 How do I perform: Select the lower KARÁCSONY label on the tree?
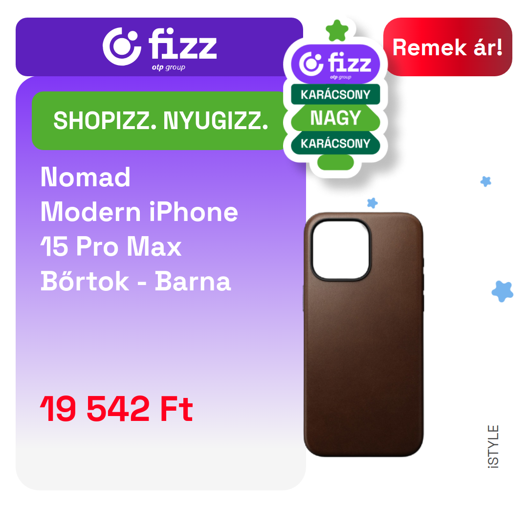pyautogui.click(x=335, y=143)
